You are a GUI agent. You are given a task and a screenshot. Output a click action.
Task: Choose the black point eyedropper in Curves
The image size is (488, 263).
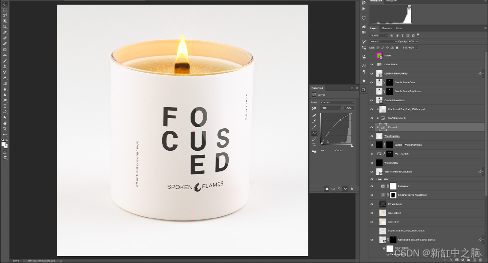pyautogui.click(x=314, y=116)
